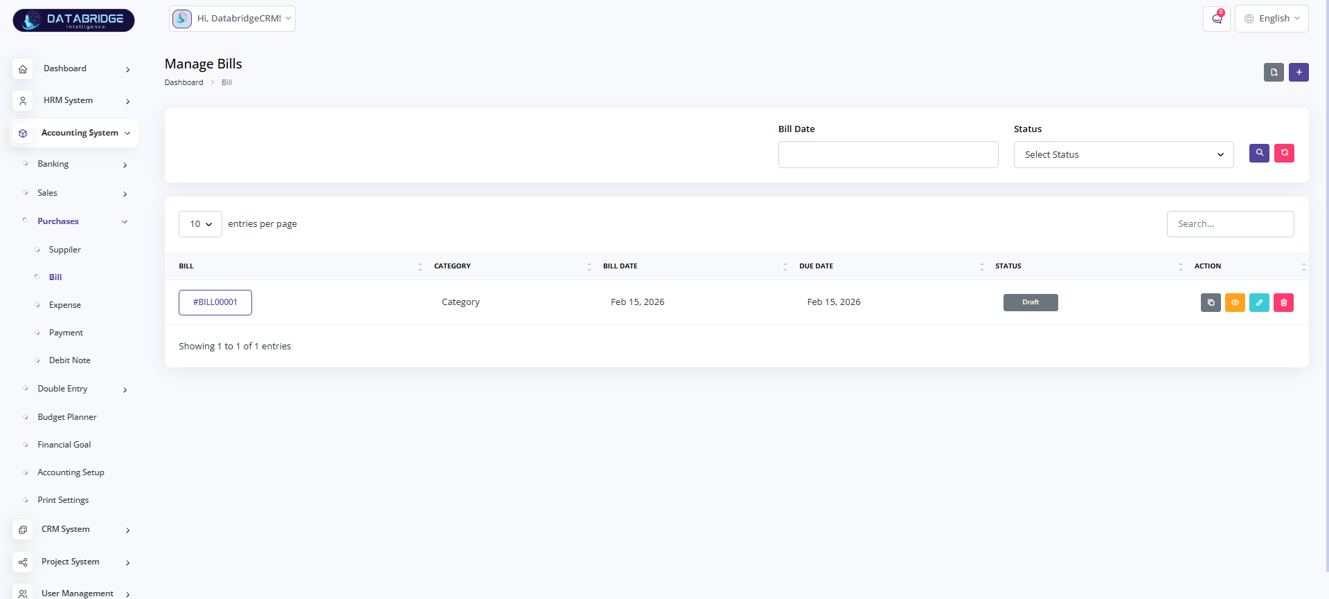Click the DataBridge Intelligence logo
This screenshot has width=1329, height=599.
click(73, 20)
